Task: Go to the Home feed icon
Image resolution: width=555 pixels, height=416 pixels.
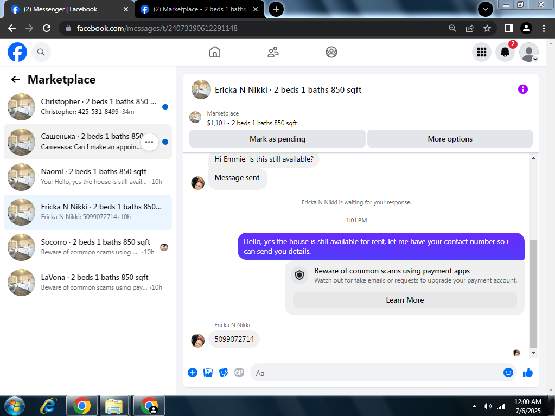Action: pyautogui.click(x=214, y=52)
